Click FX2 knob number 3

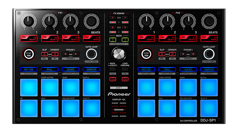click(188, 21)
